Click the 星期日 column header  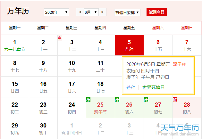point(187,28)
